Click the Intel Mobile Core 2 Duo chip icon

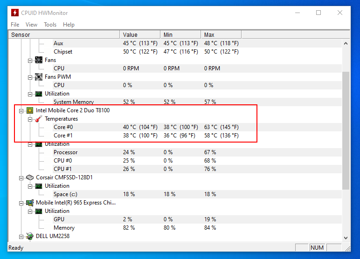30,110
